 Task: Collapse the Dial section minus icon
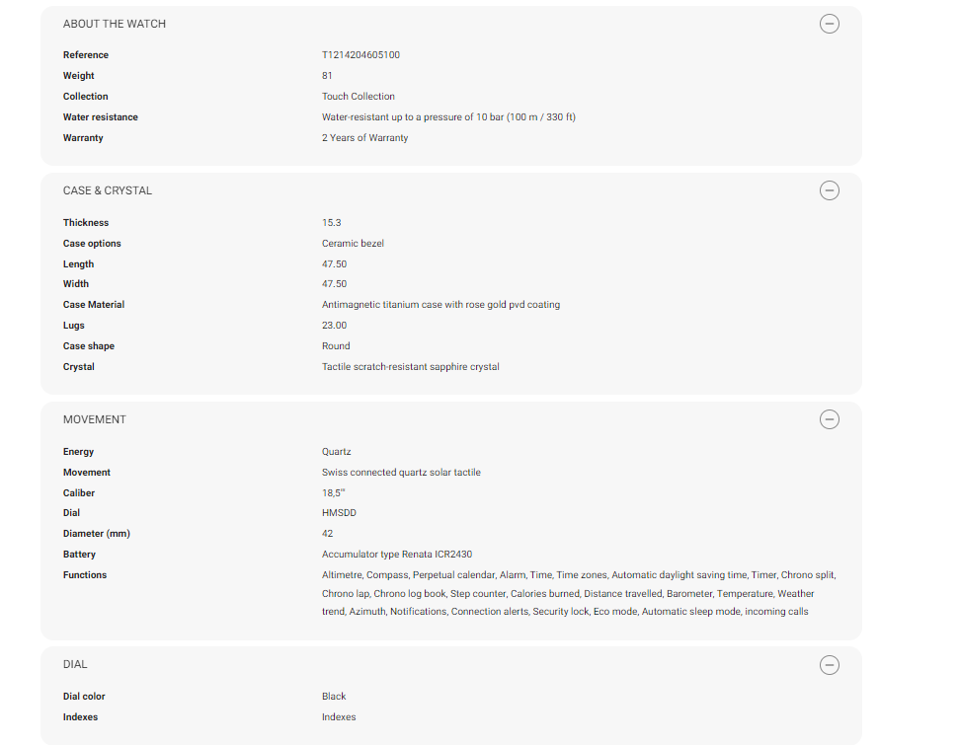830,665
